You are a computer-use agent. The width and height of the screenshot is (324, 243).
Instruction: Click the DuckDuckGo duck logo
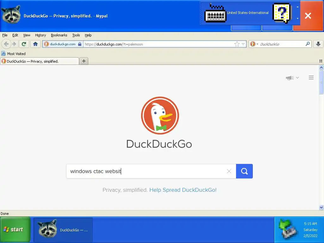coord(160,115)
